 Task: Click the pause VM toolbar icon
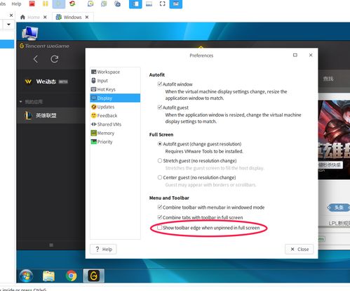coord(46,4)
